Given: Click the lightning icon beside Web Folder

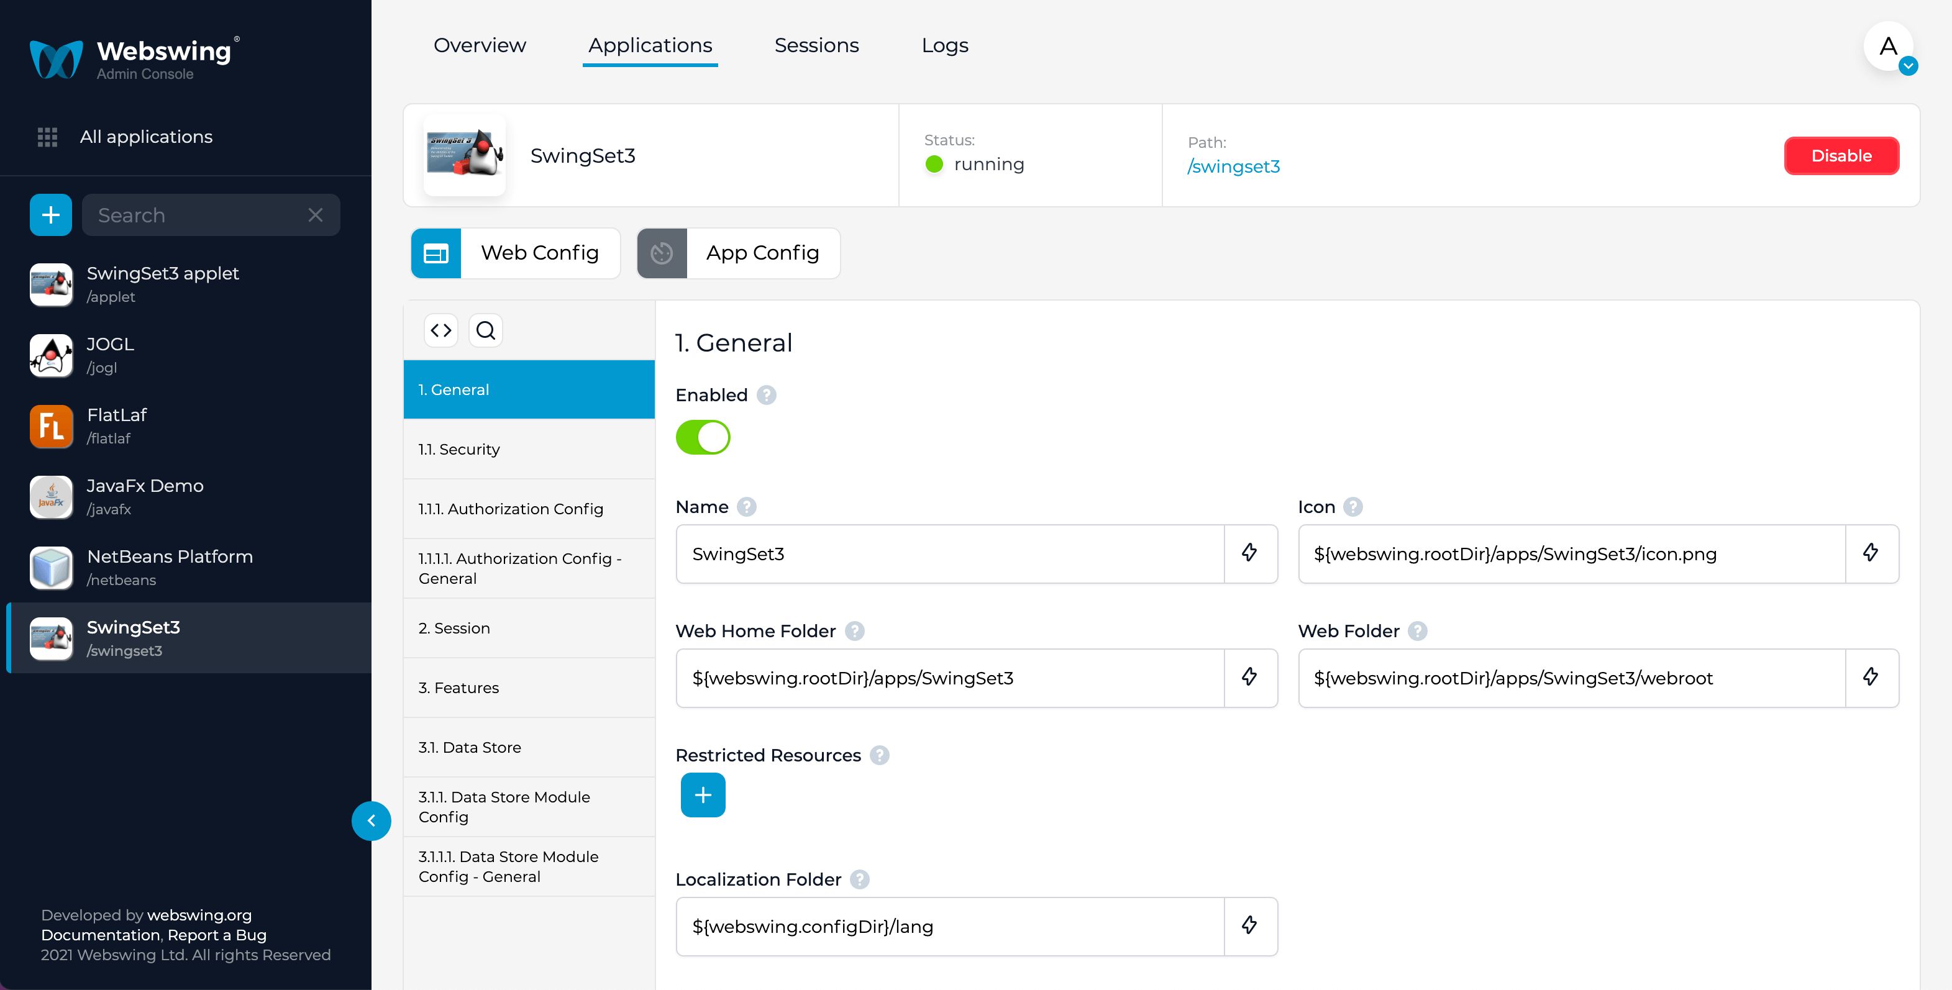Looking at the screenshot, I should click(1872, 678).
